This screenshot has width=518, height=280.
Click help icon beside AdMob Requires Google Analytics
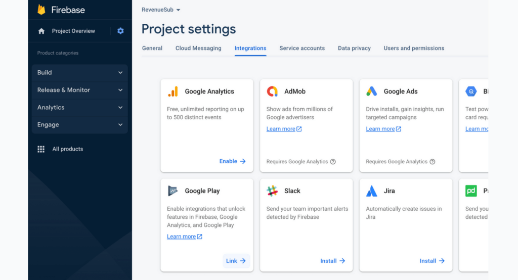coord(333,161)
